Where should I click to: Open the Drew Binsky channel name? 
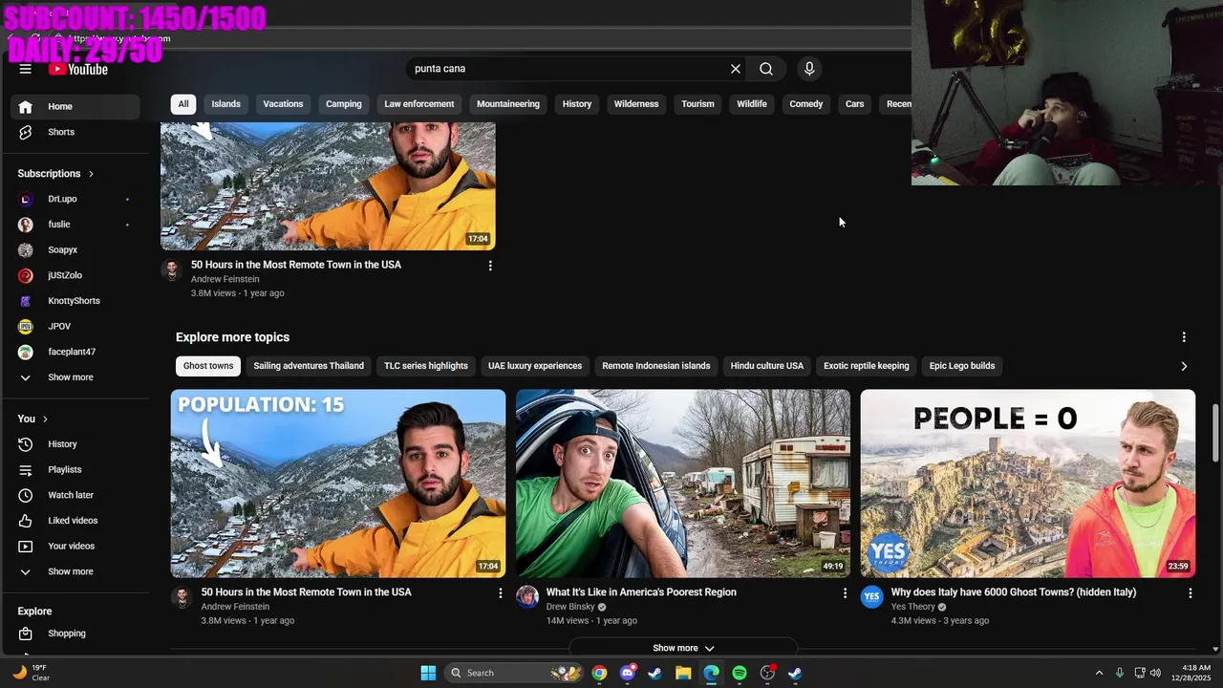tap(570, 607)
